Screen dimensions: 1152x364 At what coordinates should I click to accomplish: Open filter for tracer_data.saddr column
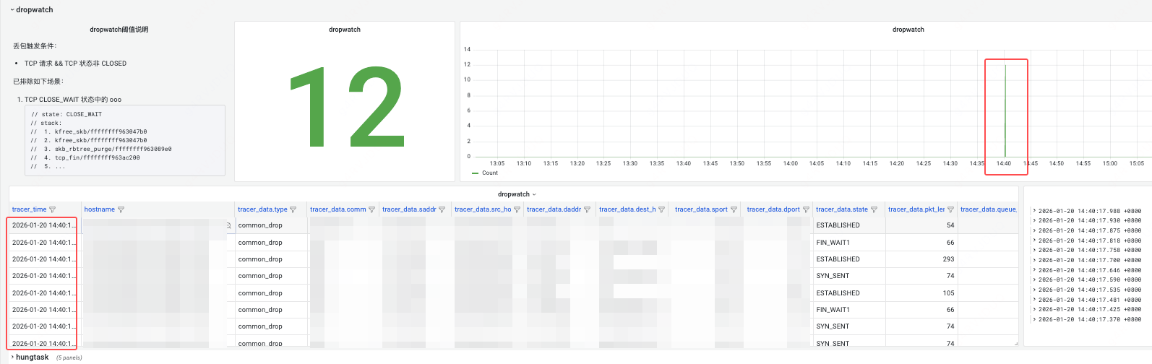442,210
